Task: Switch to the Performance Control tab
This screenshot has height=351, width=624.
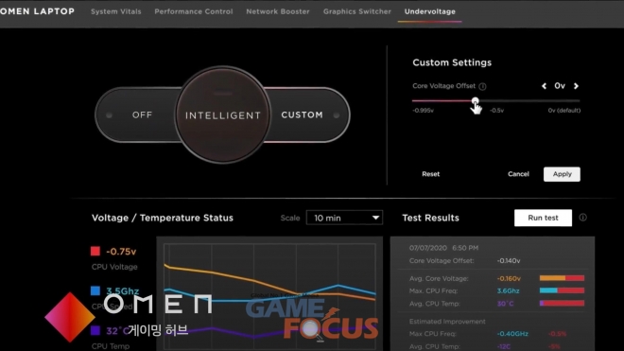Action: click(194, 11)
